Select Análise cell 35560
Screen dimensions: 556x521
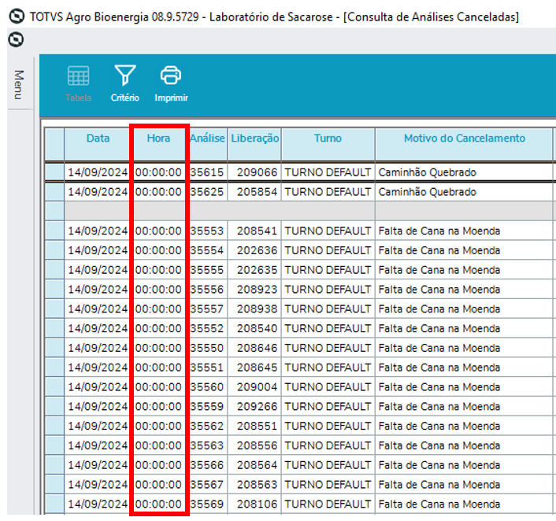click(207, 387)
